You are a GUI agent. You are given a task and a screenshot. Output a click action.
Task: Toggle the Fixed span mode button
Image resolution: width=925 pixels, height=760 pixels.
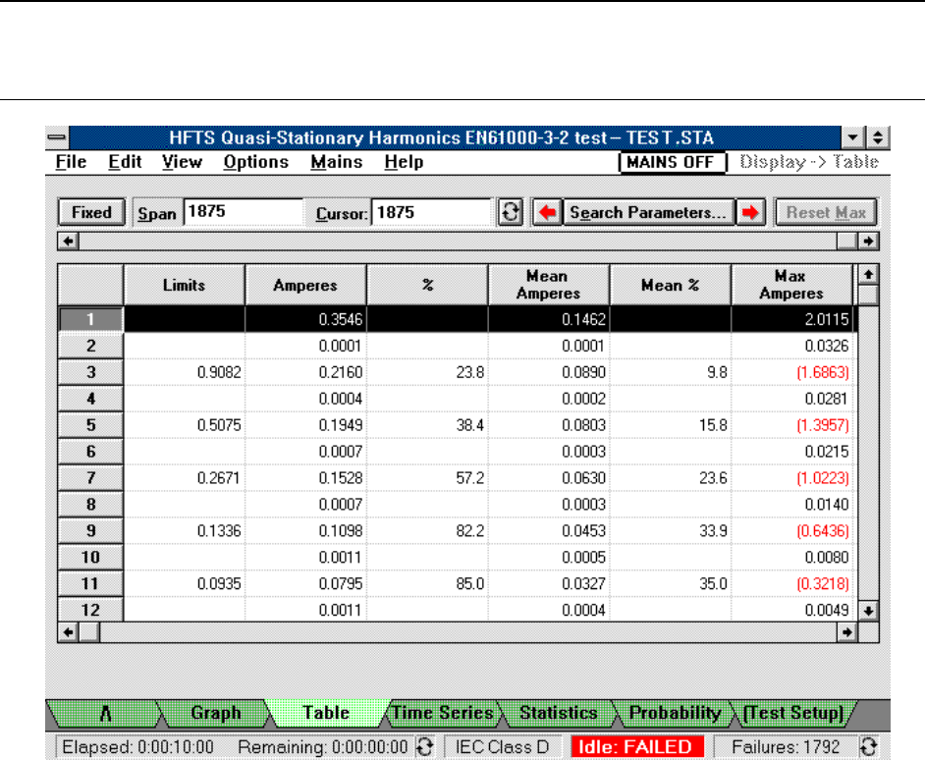pyautogui.click(x=91, y=212)
